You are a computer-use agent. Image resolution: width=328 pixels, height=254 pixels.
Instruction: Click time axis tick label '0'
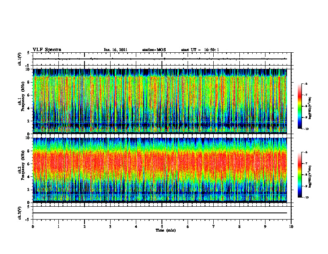33,227
